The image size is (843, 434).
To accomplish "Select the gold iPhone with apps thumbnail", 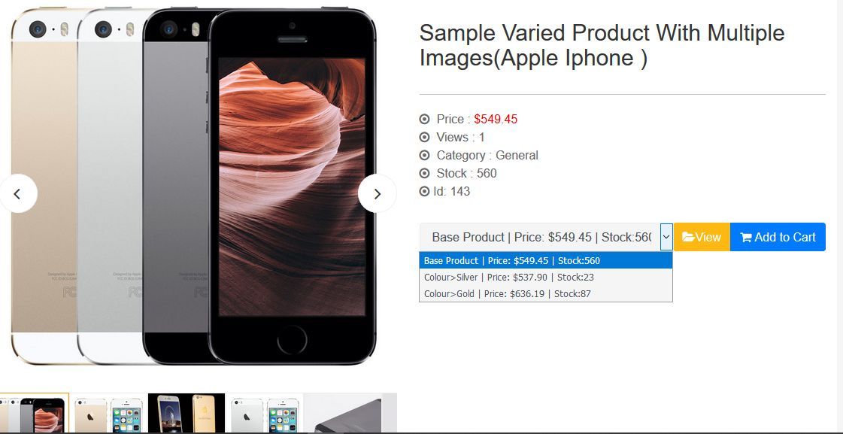I will [108, 413].
